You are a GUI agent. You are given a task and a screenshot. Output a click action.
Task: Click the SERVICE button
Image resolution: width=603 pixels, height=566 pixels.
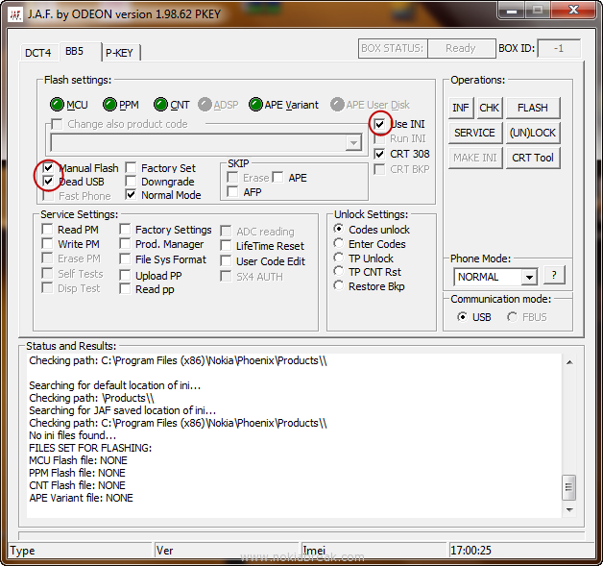pyautogui.click(x=475, y=133)
